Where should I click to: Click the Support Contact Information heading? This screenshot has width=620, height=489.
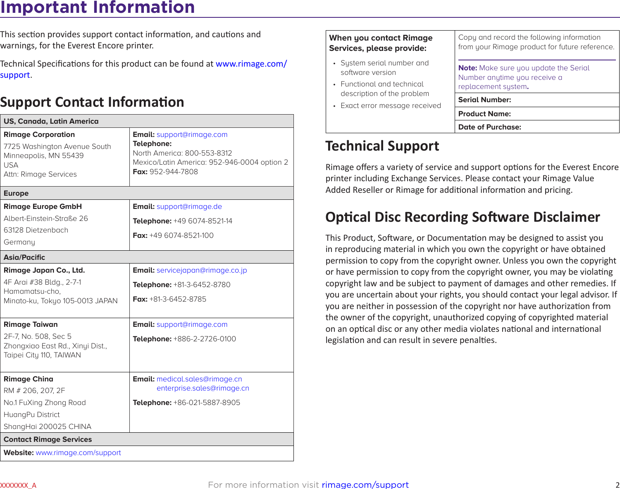92,102
